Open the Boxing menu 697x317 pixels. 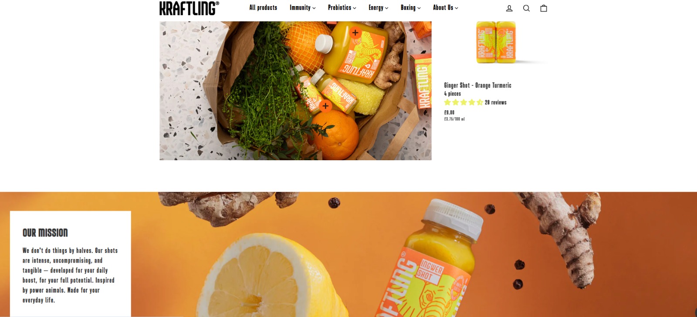[410, 8]
